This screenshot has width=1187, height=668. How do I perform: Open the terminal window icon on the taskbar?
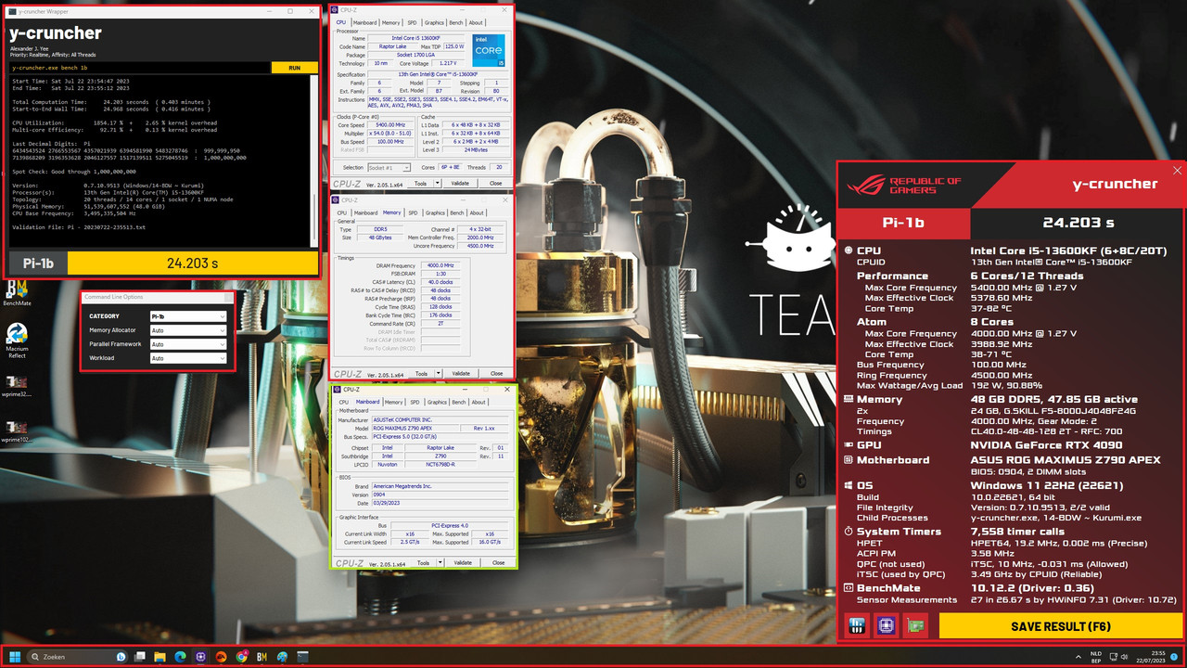click(303, 657)
